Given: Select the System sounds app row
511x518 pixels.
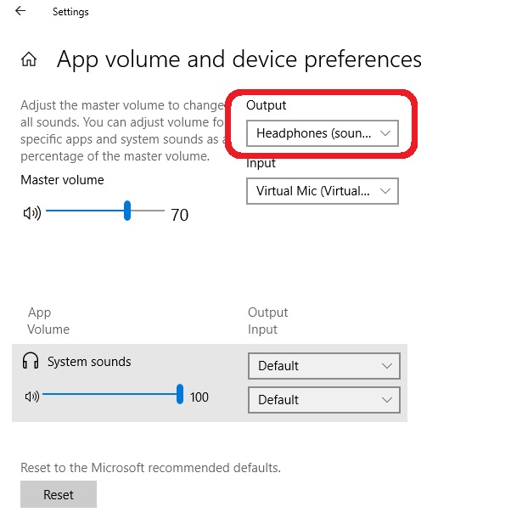Looking at the screenshot, I should 210,383.
